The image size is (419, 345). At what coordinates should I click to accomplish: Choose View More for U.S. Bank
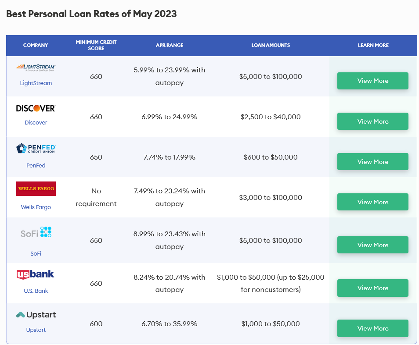[372, 288]
